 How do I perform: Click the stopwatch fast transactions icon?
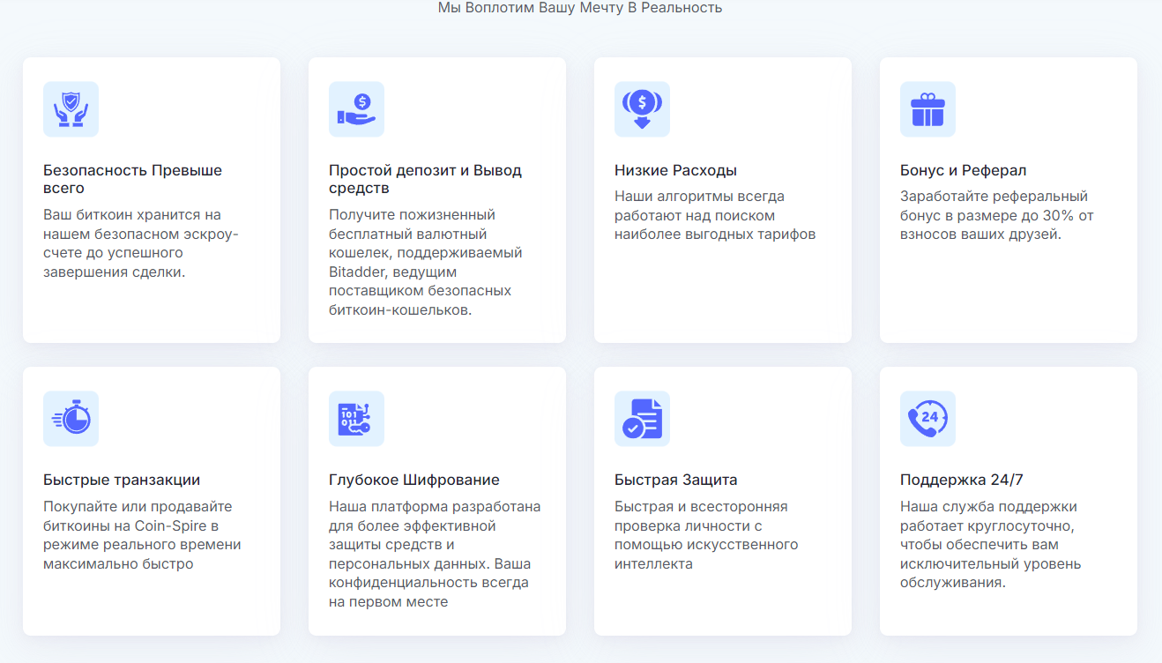71,419
